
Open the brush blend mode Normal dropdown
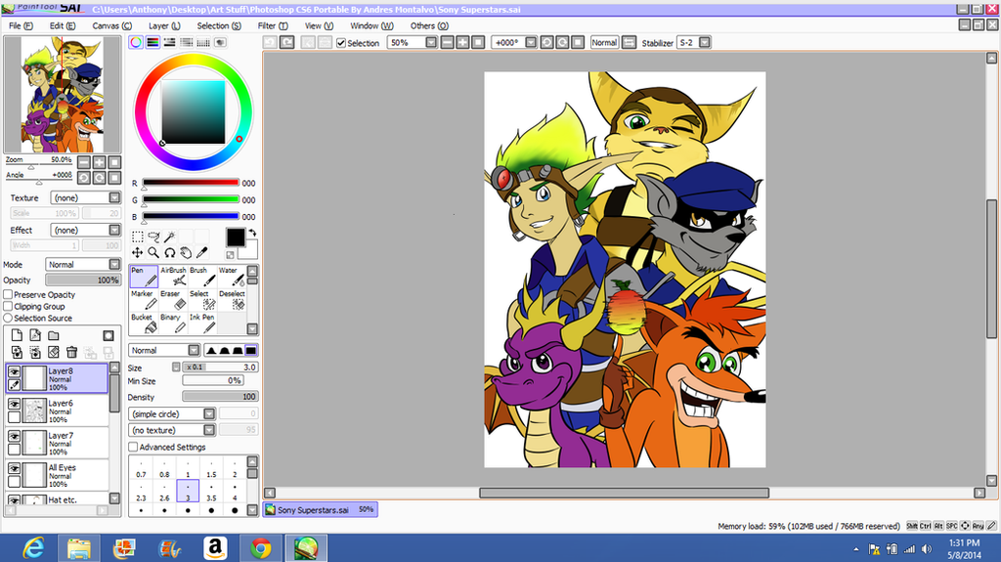click(x=164, y=350)
